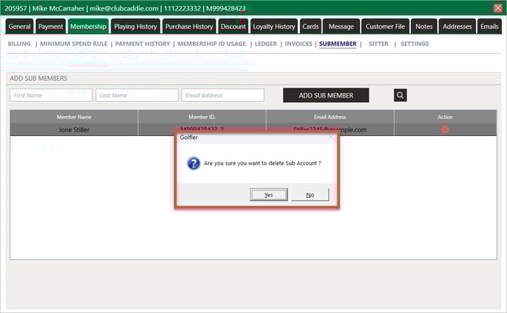Go to the Playing History tab

(x=135, y=26)
